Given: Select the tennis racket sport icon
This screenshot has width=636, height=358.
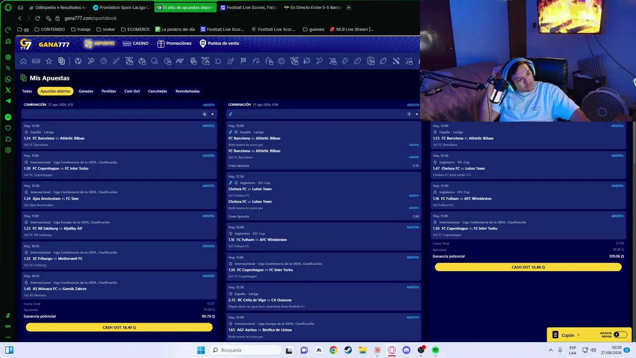Looking at the screenshot, I should click(x=91, y=61).
